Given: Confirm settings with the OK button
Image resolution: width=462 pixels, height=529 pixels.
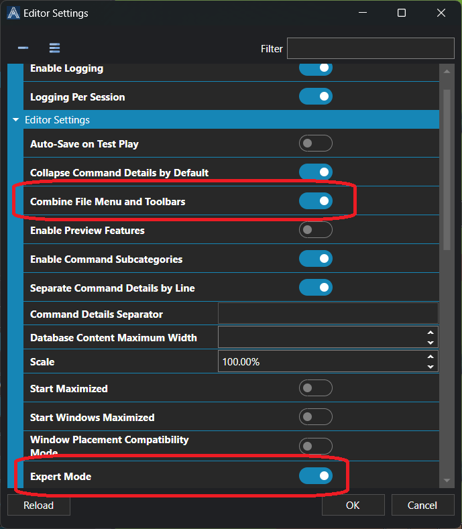Looking at the screenshot, I should [353, 506].
